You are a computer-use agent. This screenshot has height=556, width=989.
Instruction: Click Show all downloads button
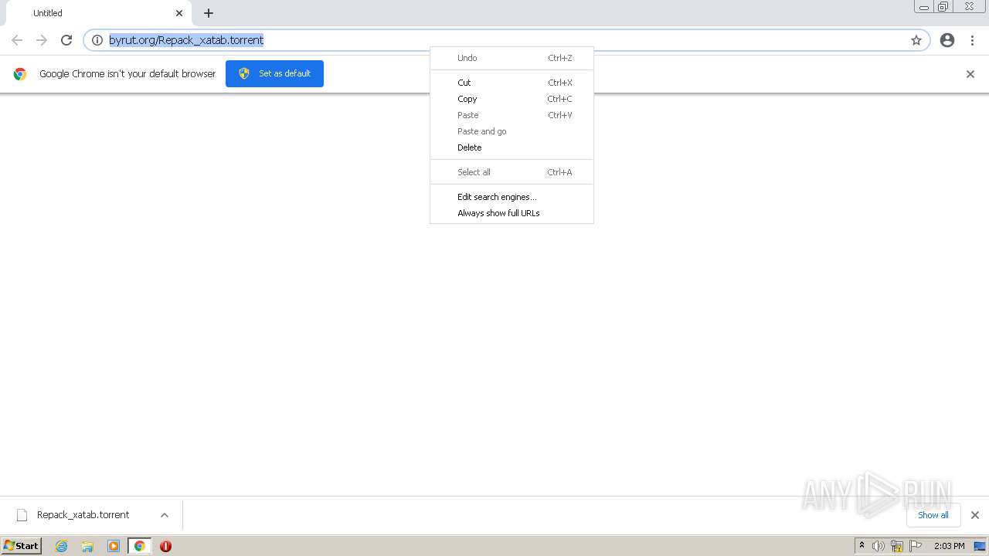tap(933, 515)
